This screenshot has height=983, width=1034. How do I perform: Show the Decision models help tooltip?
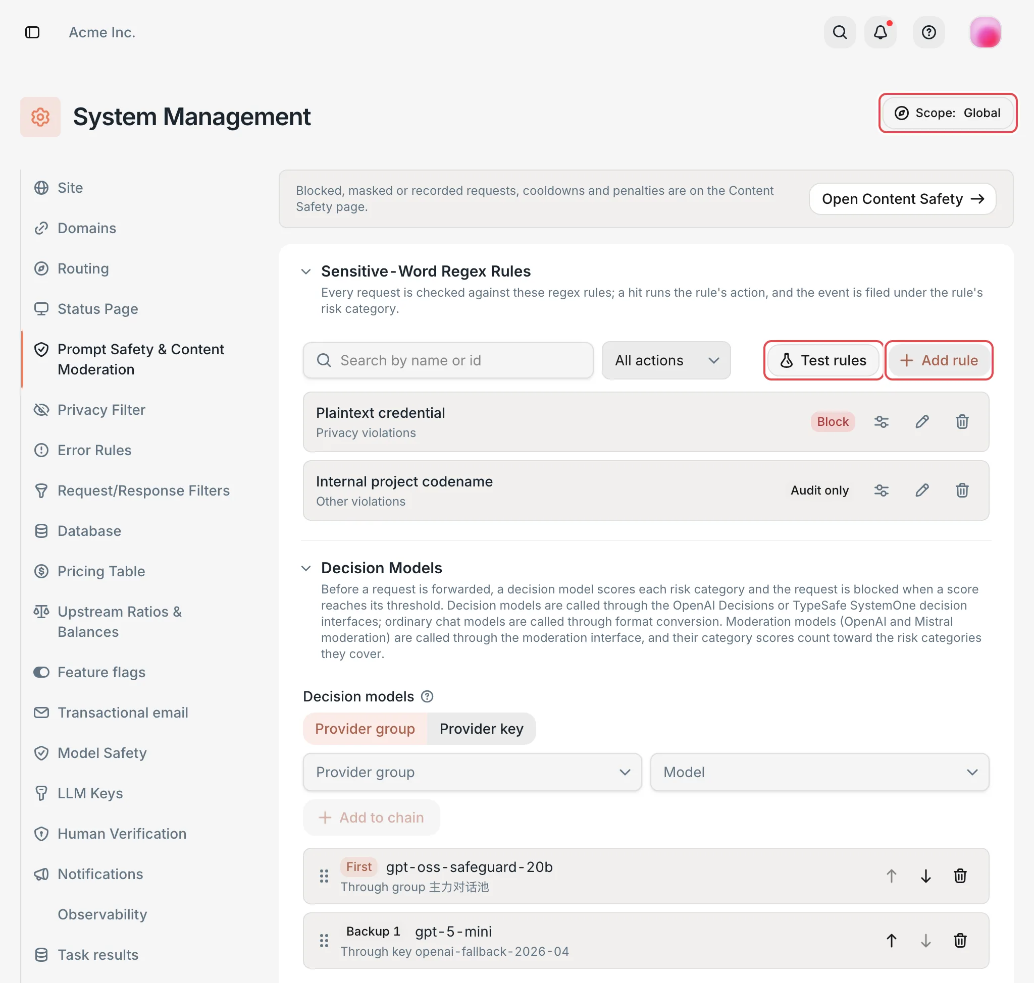click(x=427, y=696)
